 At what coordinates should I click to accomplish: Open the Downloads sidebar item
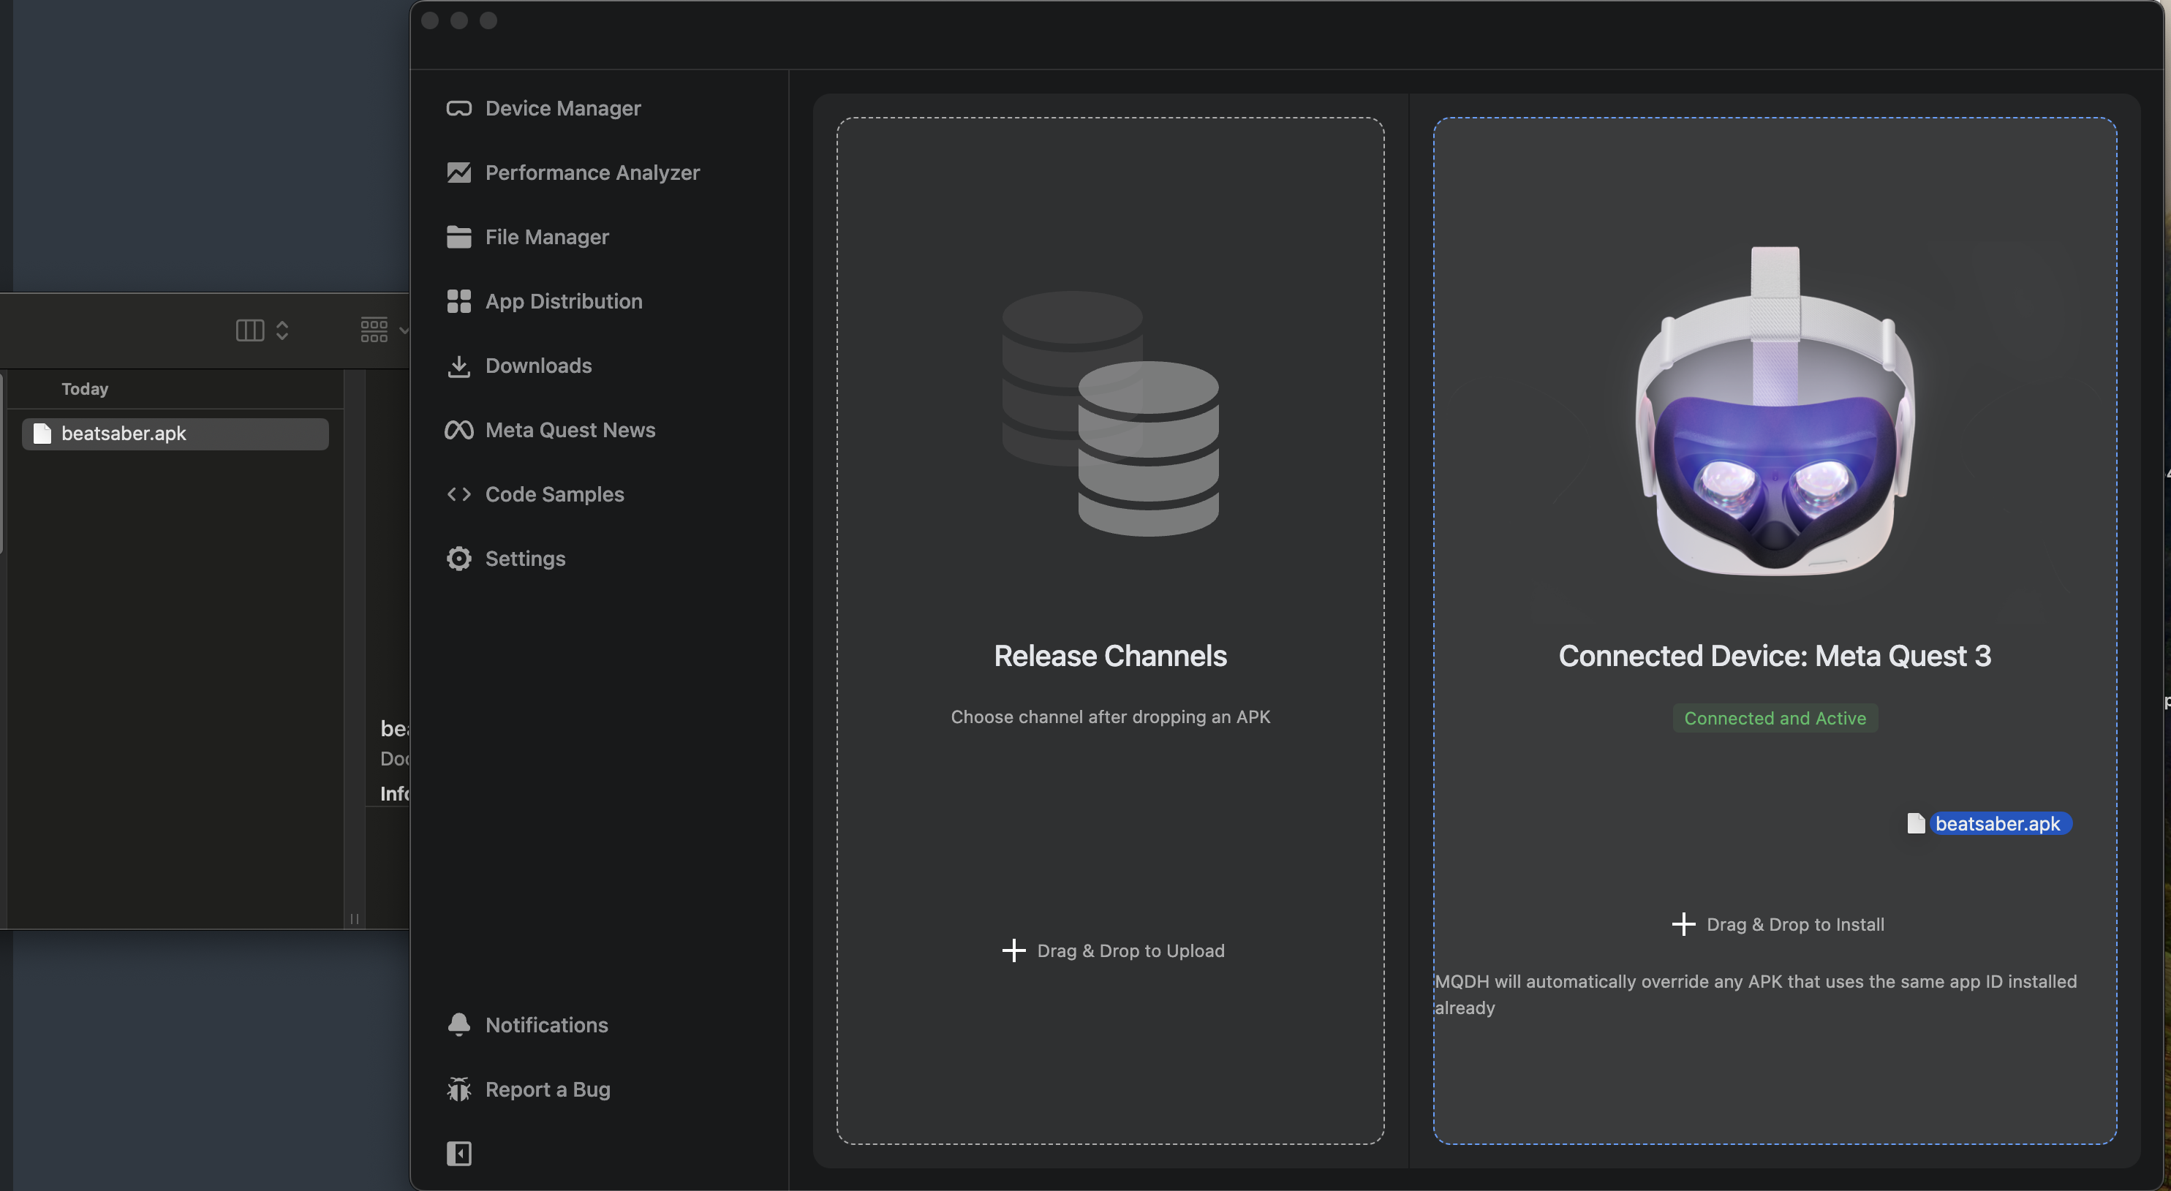[537, 366]
